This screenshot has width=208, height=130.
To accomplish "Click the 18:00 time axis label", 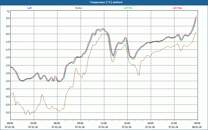I will click(x=151, y=123).
